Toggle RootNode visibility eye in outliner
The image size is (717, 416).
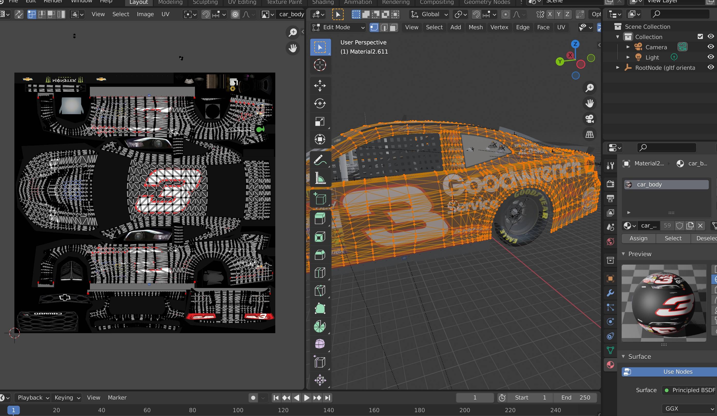[x=711, y=67]
